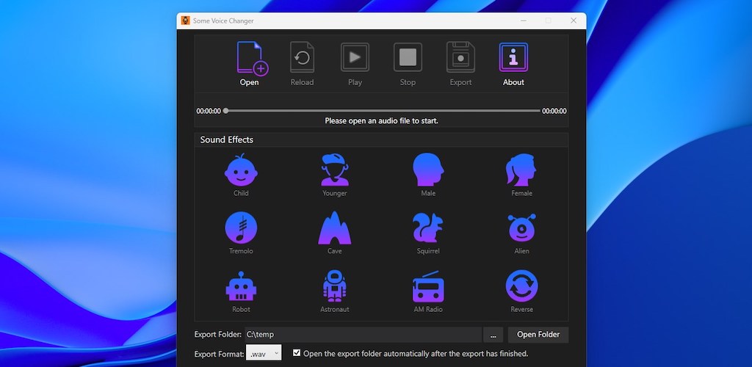Apply the Female voice effect
This screenshot has height=367, width=752.
[521, 170]
